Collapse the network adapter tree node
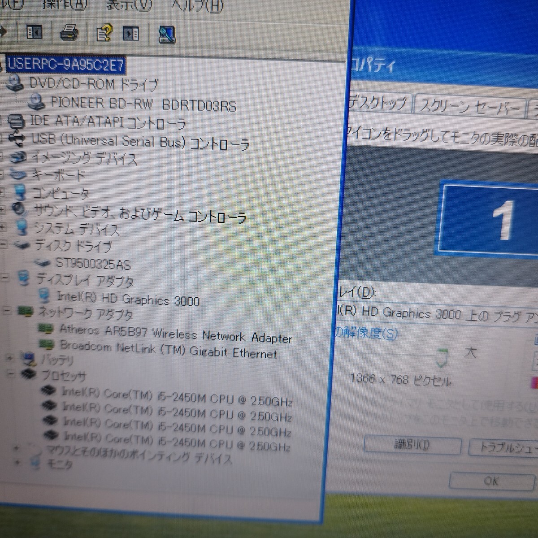Image resolution: width=538 pixels, height=538 pixels. 6,311
